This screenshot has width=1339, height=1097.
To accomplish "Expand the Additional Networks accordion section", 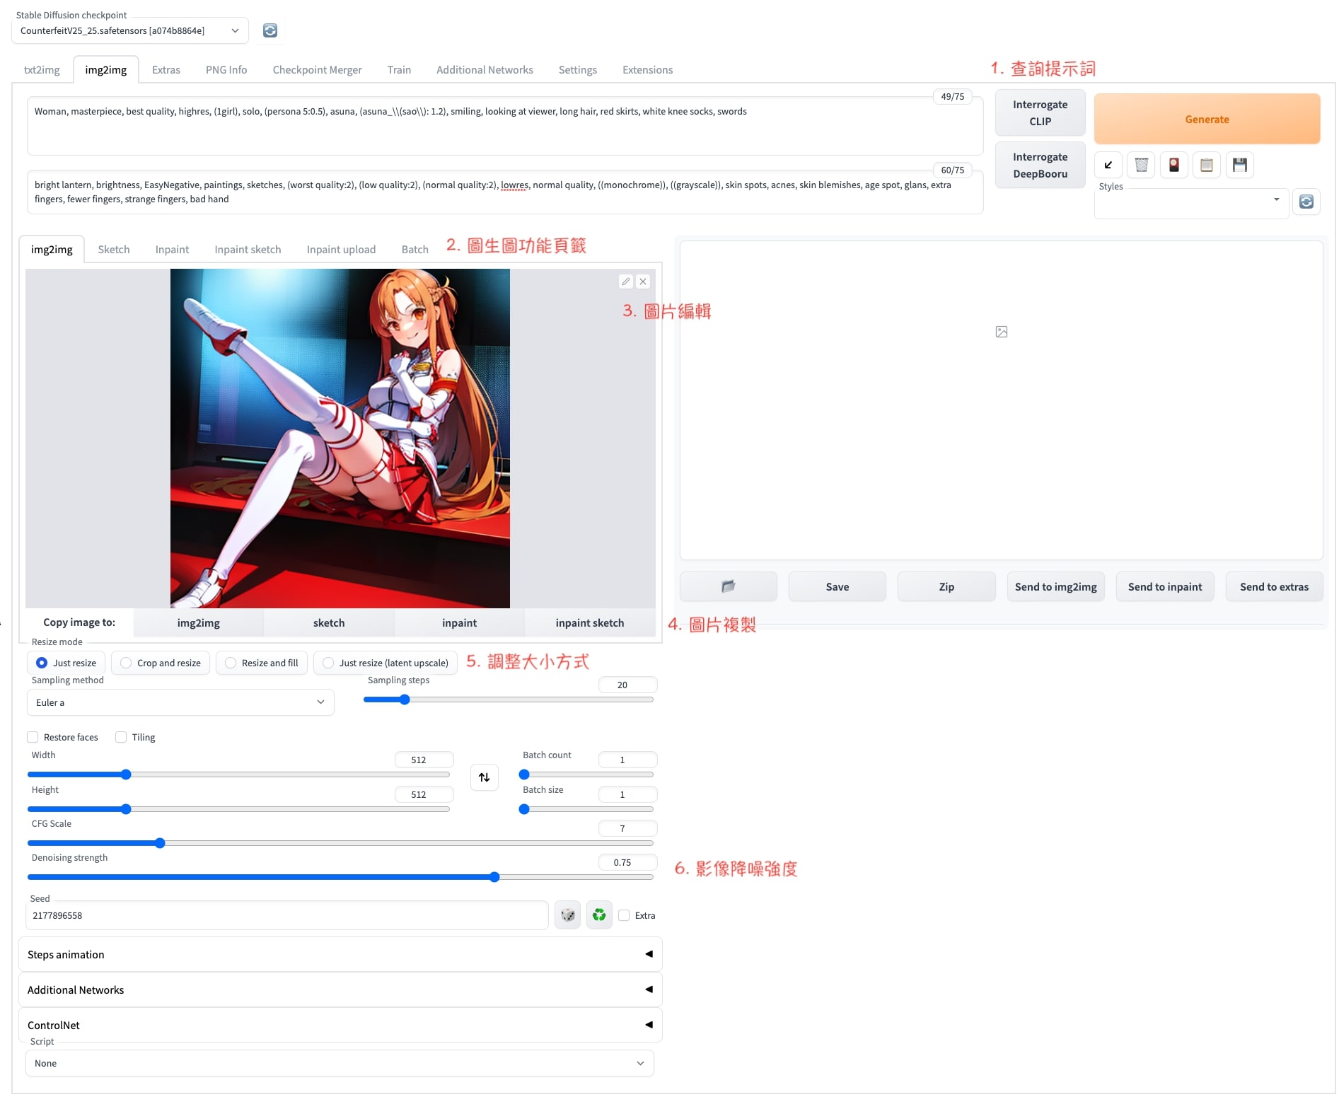I will pos(340,989).
